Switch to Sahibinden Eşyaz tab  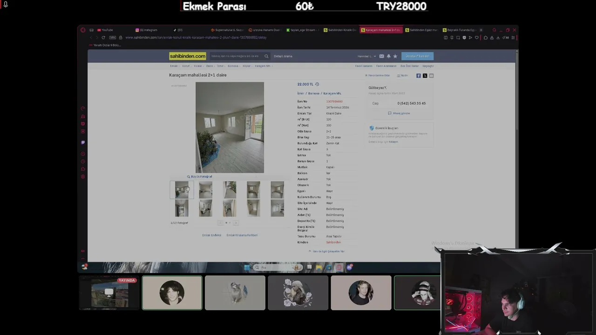coord(421,30)
